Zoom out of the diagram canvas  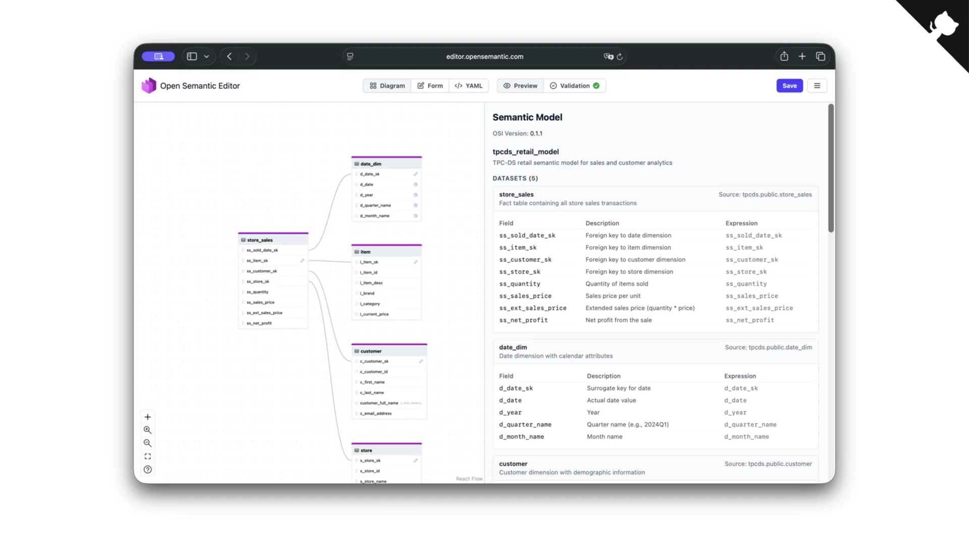click(x=147, y=443)
